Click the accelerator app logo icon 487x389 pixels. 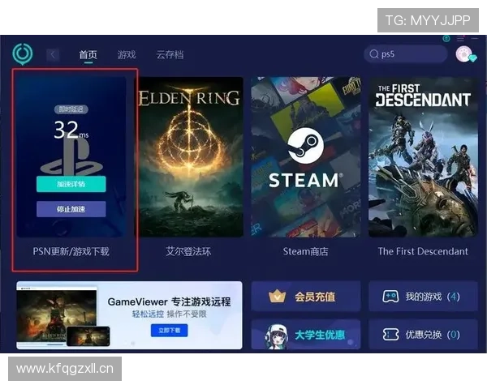pos(23,53)
